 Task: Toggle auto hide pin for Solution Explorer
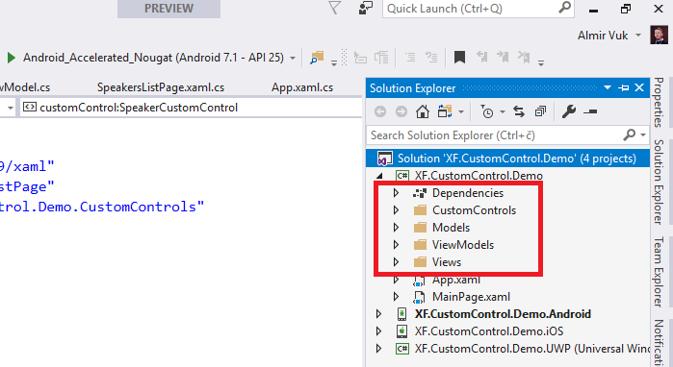pos(624,87)
